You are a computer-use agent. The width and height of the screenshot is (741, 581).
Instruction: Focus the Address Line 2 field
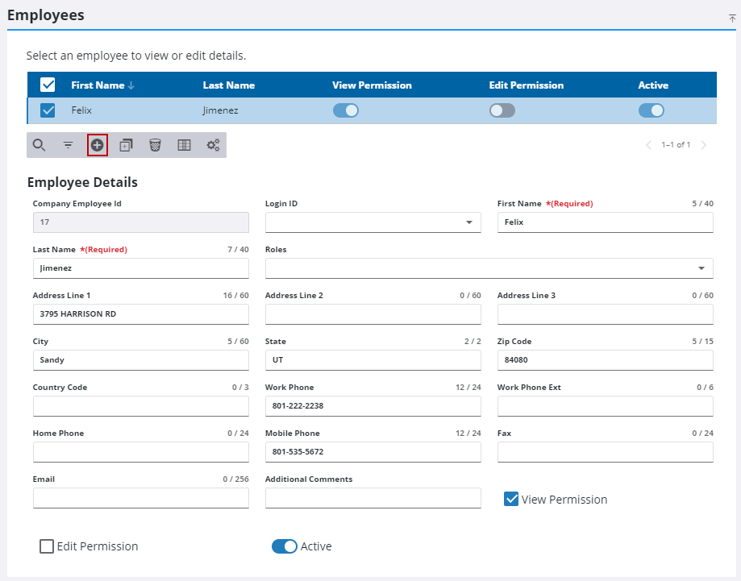[373, 314]
